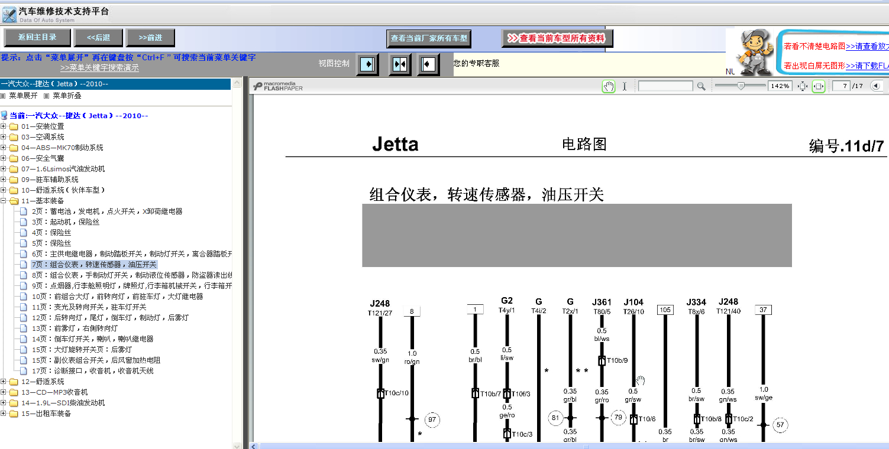This screenshot has height=449, width=889.
Task: Click the 菜单展开 list icon
Action: tap(3, 95)
